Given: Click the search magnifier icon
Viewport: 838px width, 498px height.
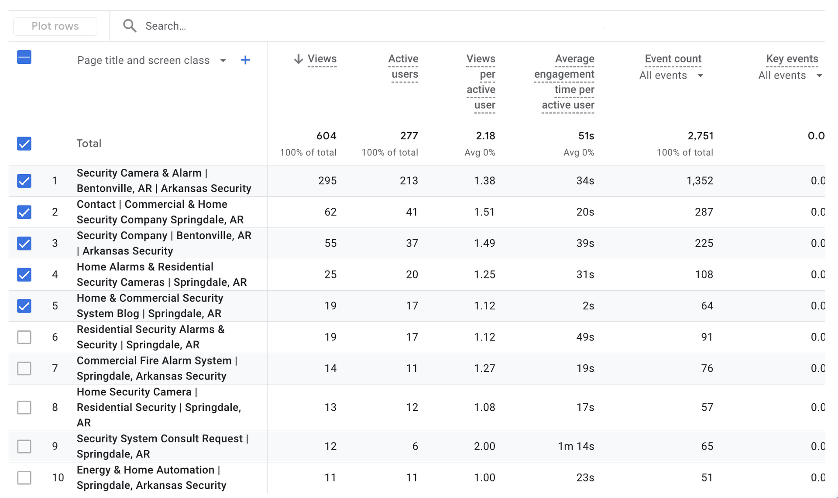Looking at the screenshot, I should [130, 26].
